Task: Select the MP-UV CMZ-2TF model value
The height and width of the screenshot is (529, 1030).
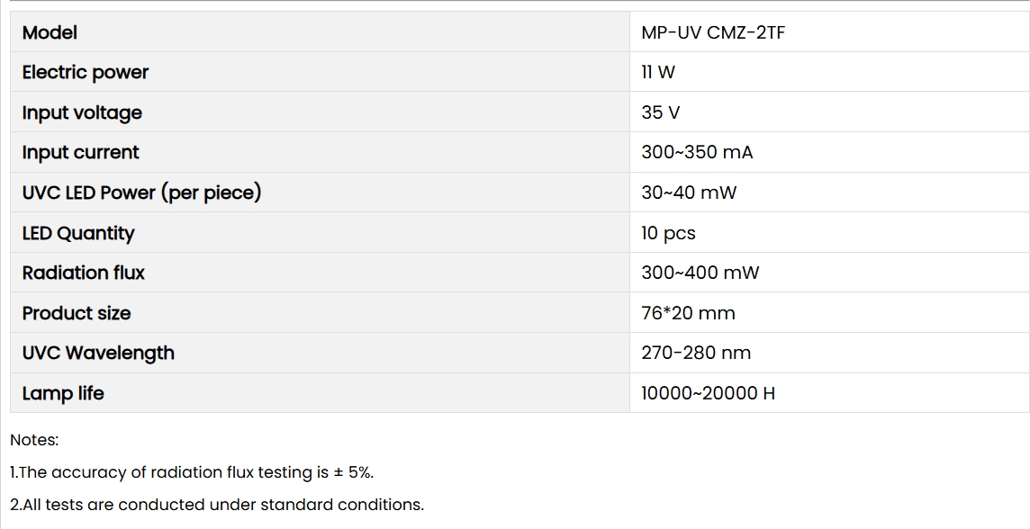Action: coord(713,32)
